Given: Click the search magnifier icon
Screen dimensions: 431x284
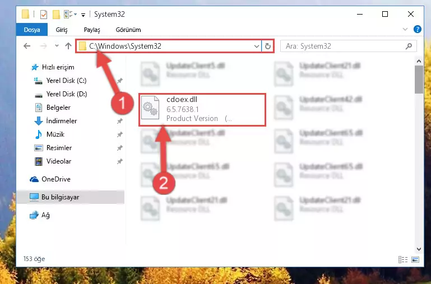Looking at the screenshot, I should (x=409, y=46).
